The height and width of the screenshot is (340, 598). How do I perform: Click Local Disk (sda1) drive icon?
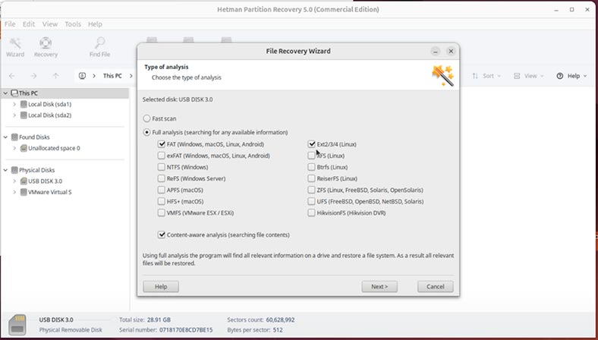tap(24, 104)
